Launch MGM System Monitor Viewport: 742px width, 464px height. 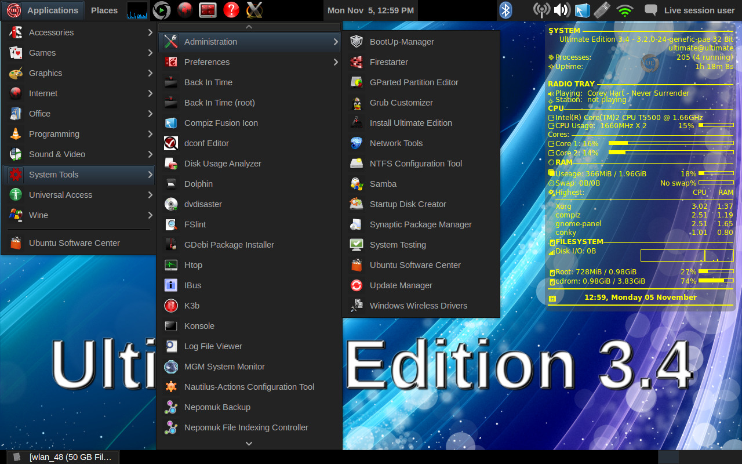(x=249, y=367)
